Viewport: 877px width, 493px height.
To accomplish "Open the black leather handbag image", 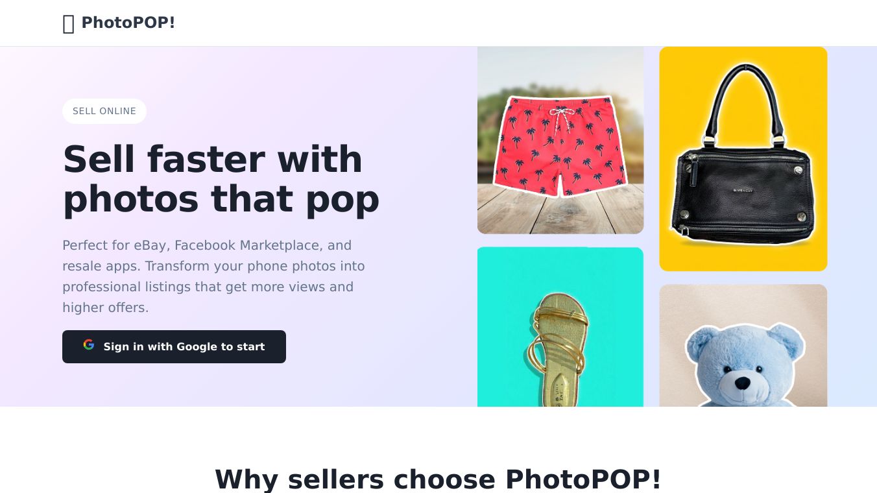I will (x=743, y=159).
